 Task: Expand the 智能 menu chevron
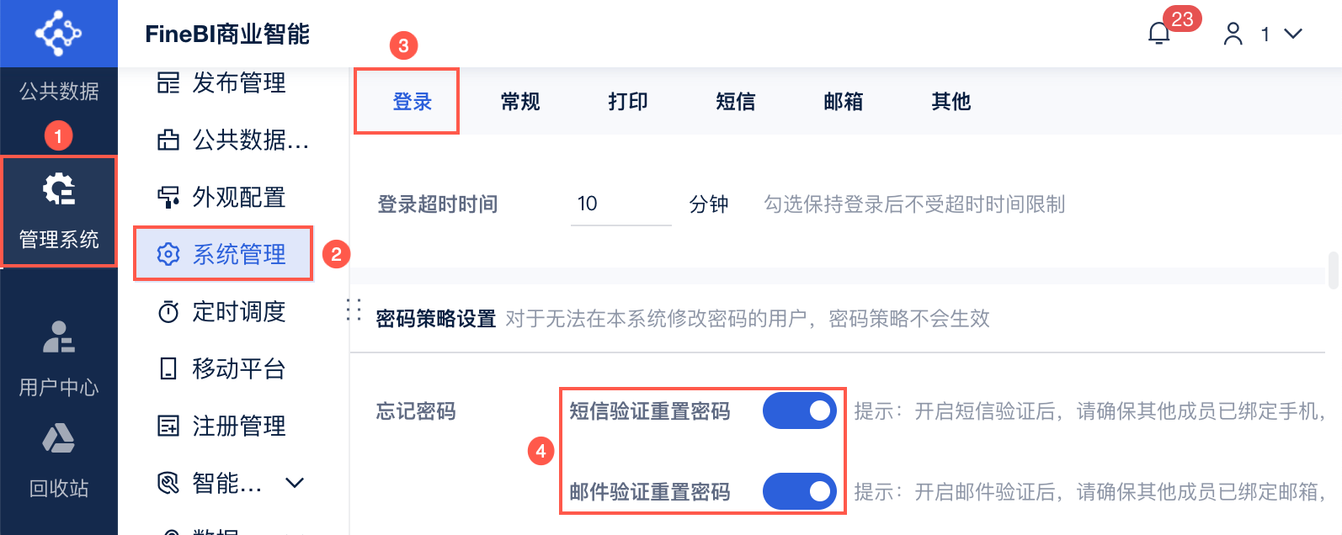[295, 483]
